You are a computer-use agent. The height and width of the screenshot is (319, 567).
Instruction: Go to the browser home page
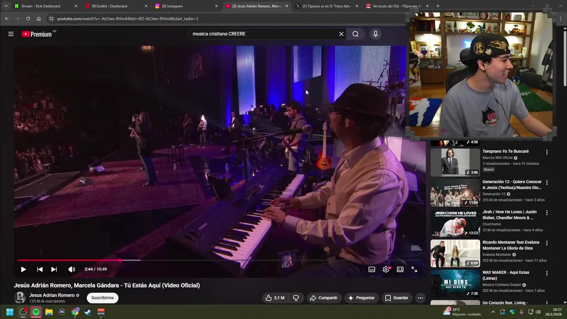39,19
